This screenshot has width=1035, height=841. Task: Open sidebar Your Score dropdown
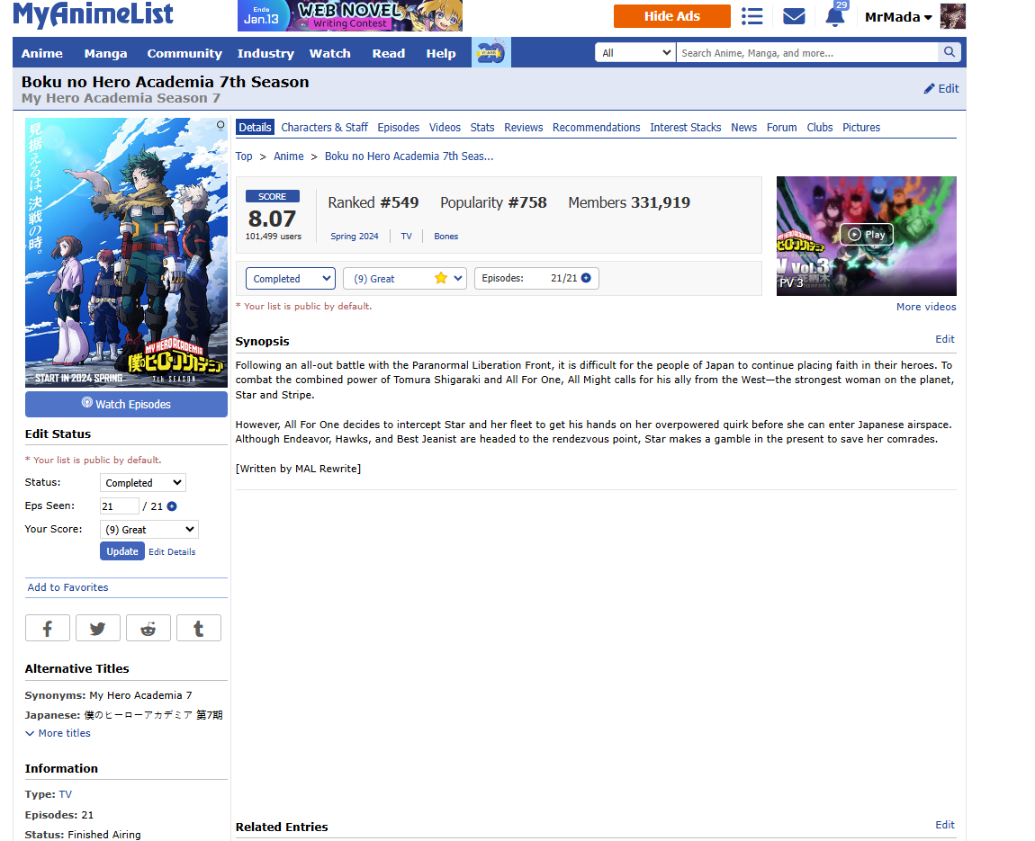tap(149, 530)
